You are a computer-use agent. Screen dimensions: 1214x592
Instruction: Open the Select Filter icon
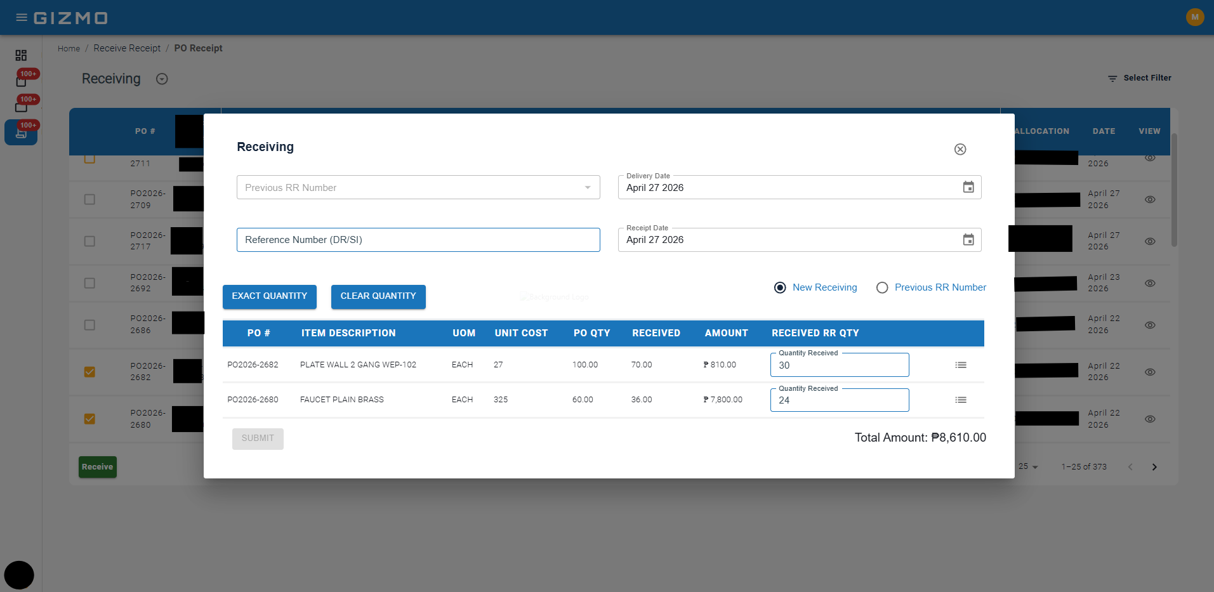[x=1112, y=78]
